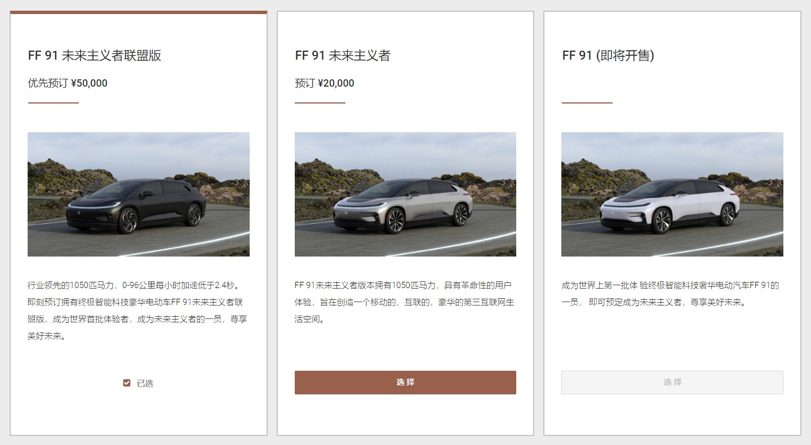
Task: Click the divider line under ¥20,000
Action: pos(320,103)
